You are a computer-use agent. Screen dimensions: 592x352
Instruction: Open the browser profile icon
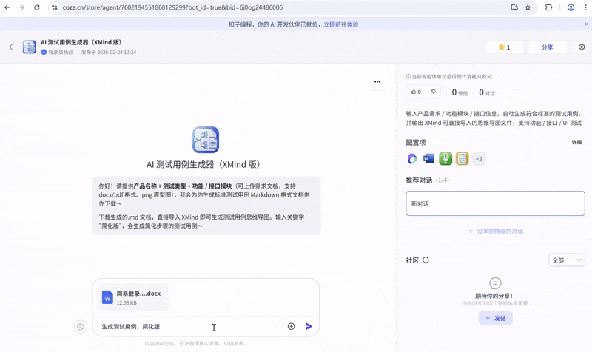pyautogui.click(x=571, y=7)
